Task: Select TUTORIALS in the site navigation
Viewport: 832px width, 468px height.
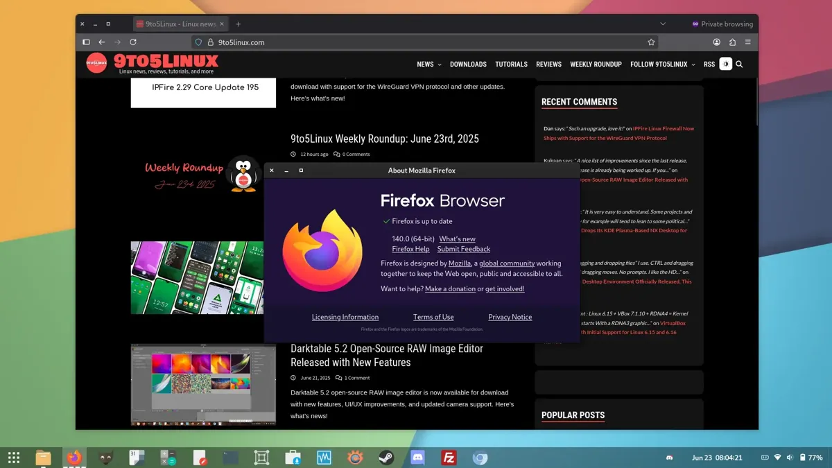Action: pyautogui.click(x=511, y=64)
